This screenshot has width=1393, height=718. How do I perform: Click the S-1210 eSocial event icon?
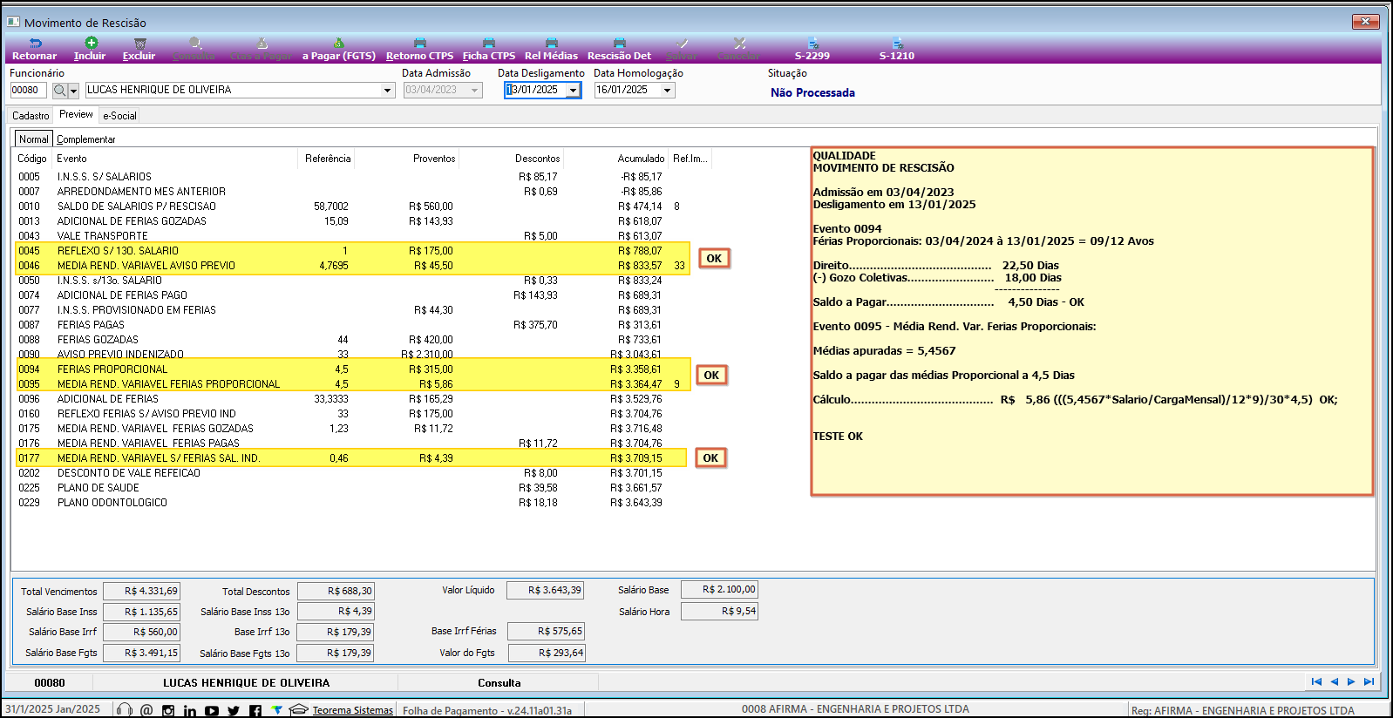click(897, 43)
